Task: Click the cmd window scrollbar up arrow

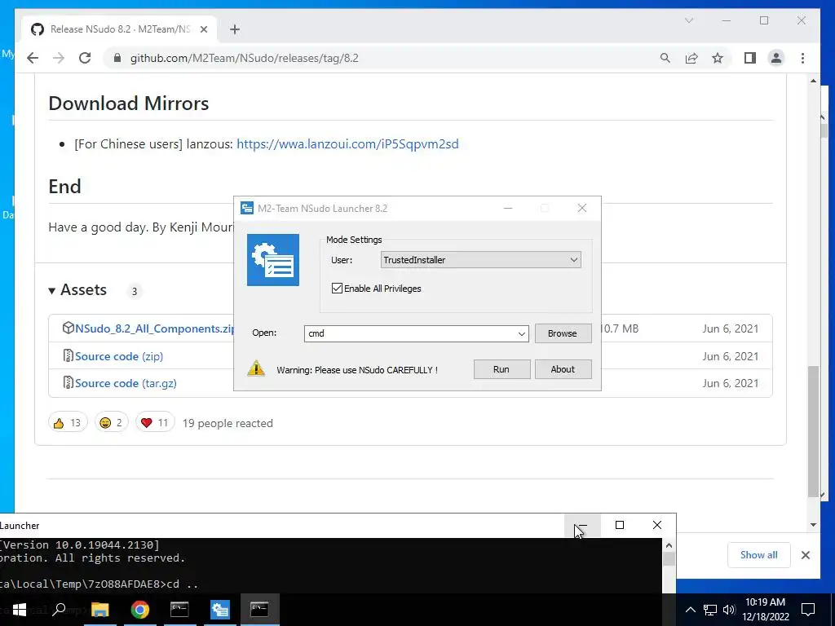Action: 669,545
